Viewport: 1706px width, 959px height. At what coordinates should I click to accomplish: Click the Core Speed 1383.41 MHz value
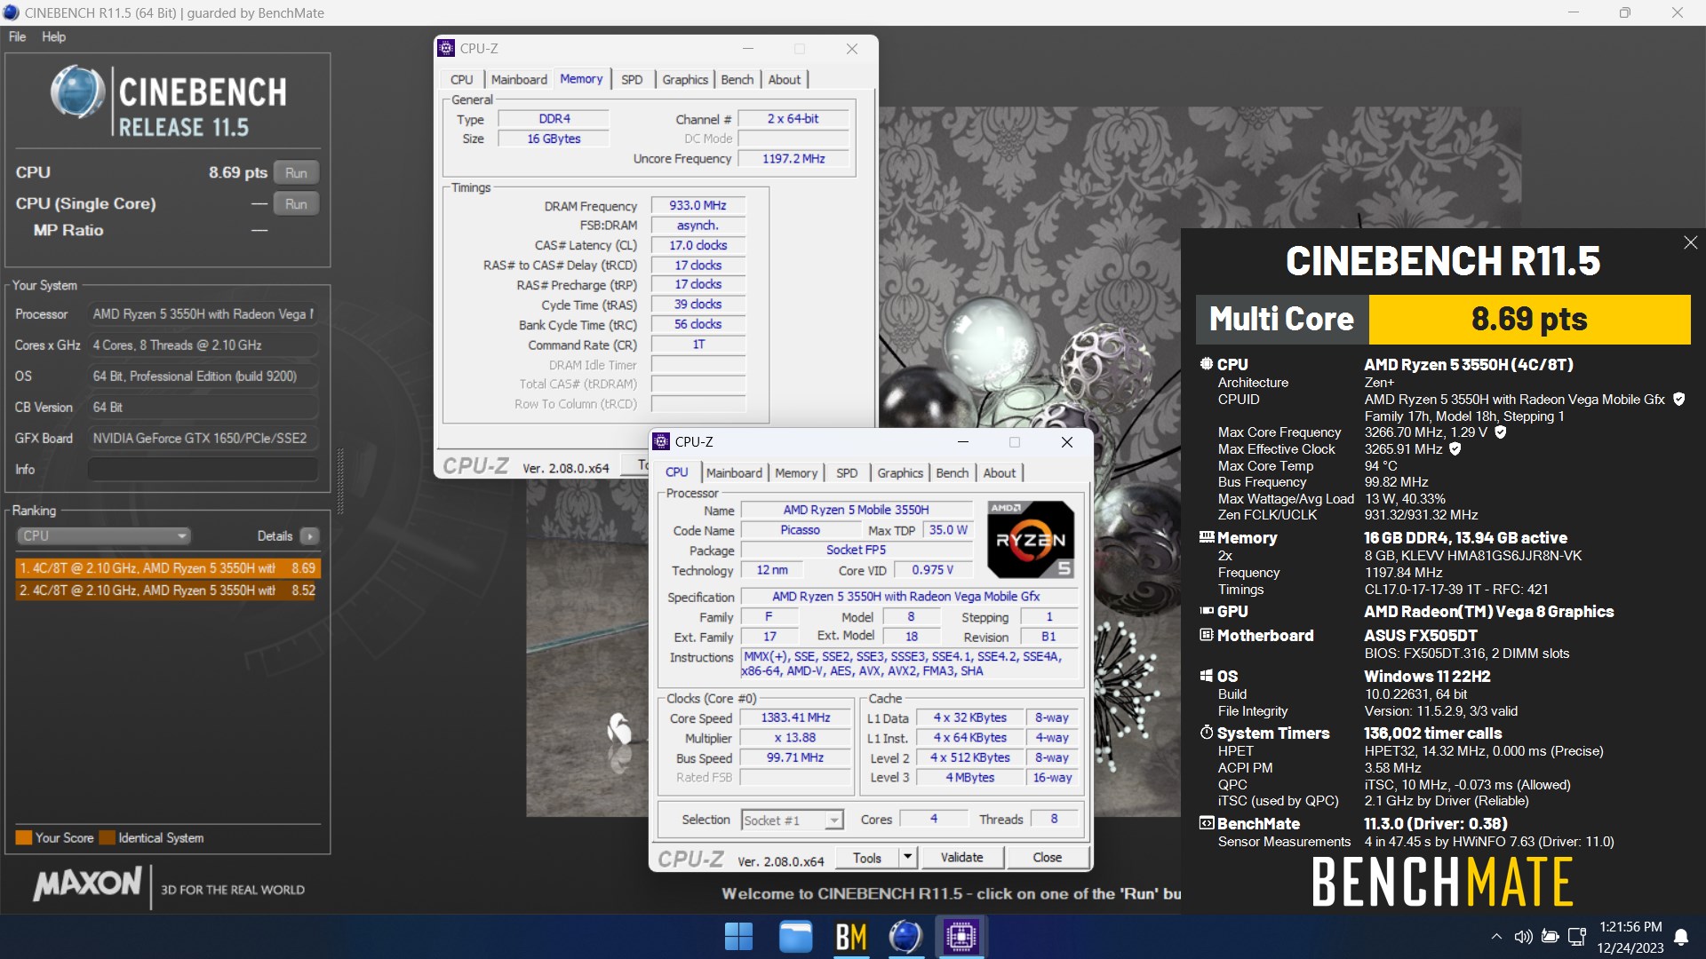(796, 718)
